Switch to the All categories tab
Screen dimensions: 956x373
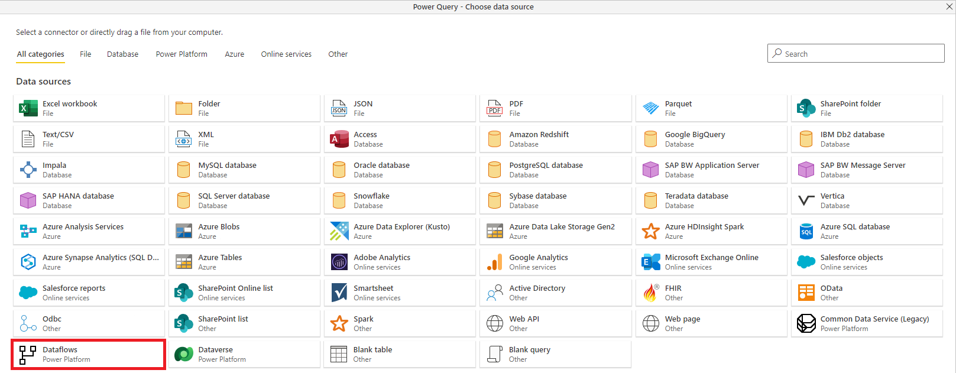click(x=40, y=54)
